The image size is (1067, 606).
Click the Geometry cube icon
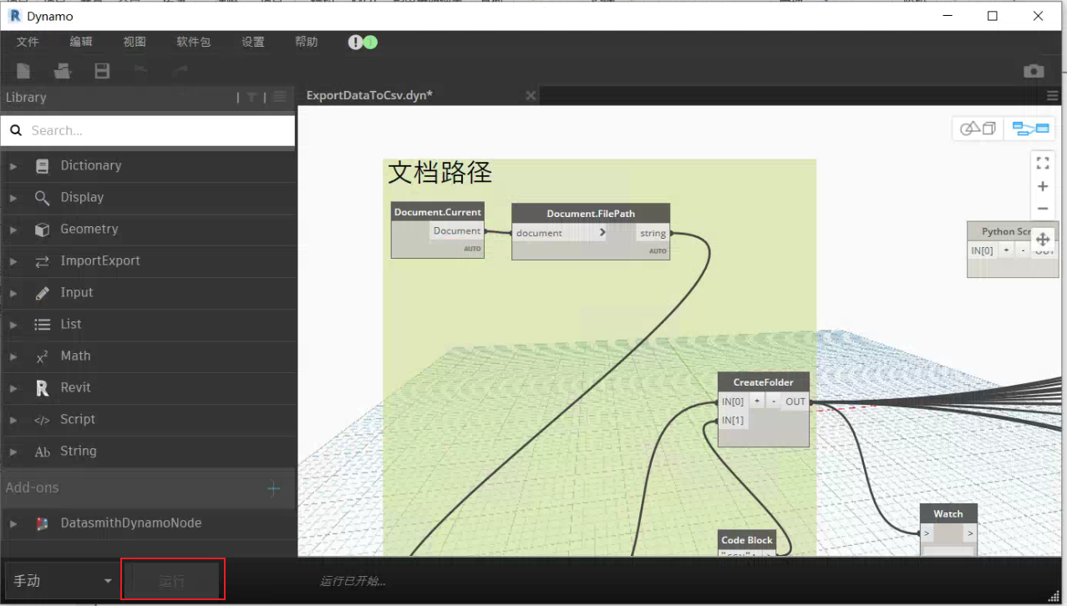click(x=42, y=230)
